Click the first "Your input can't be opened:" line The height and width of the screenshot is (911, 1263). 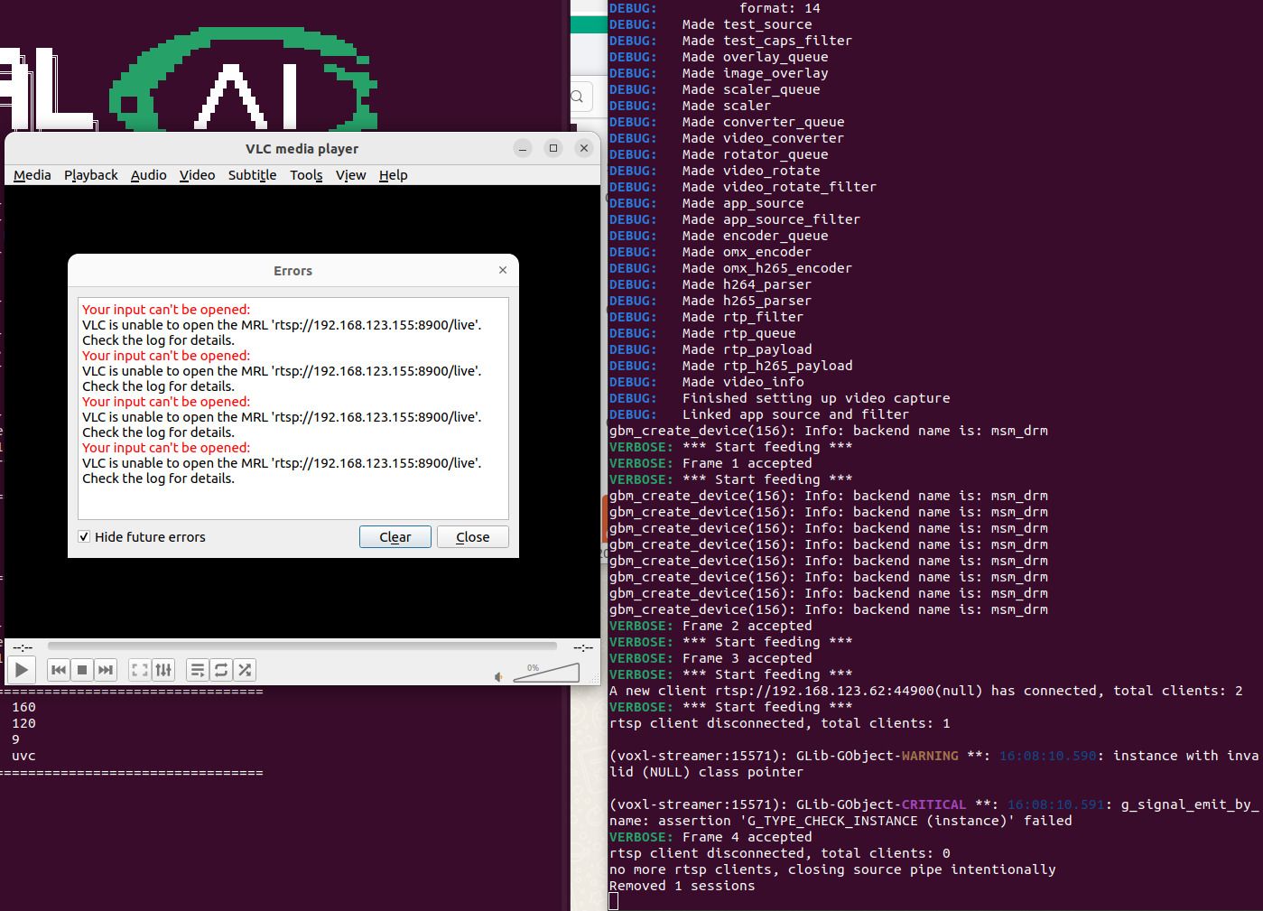166,310
